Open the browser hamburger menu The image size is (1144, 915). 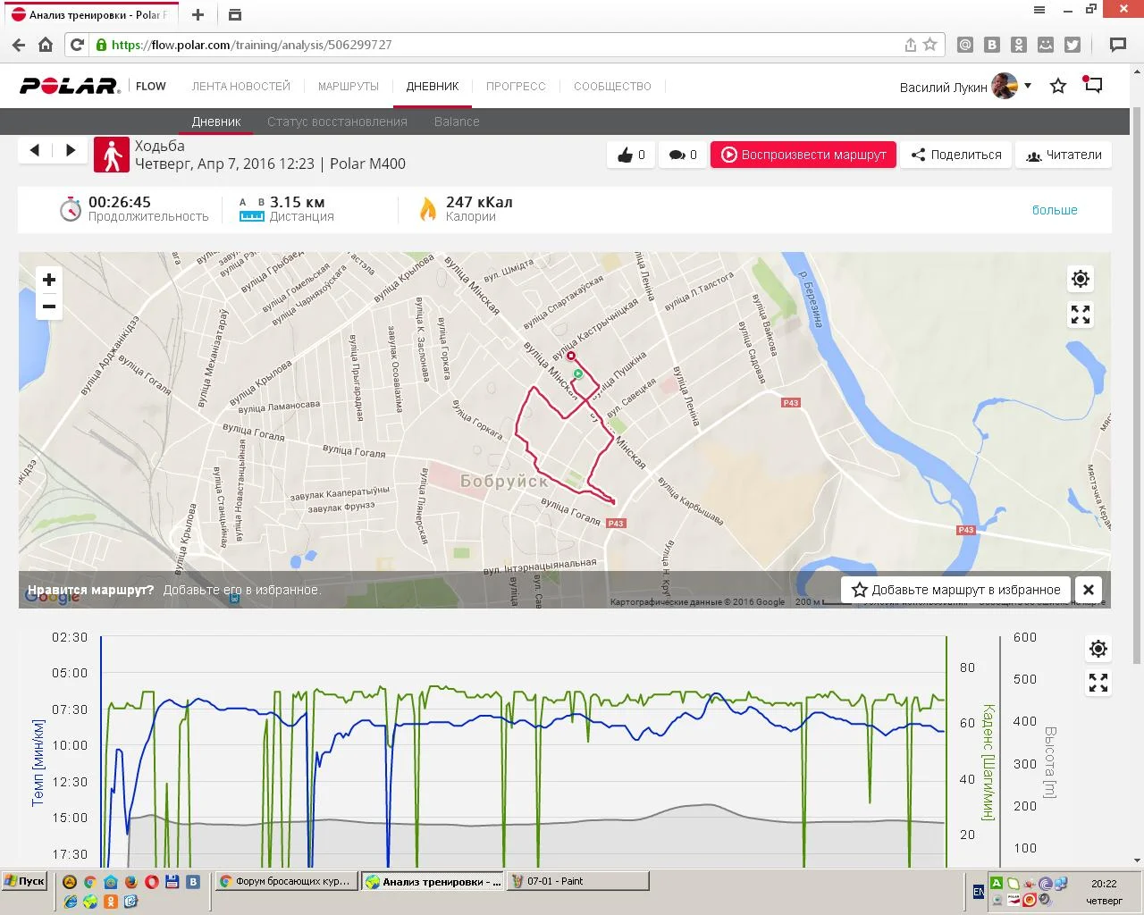coord(1039,10)
